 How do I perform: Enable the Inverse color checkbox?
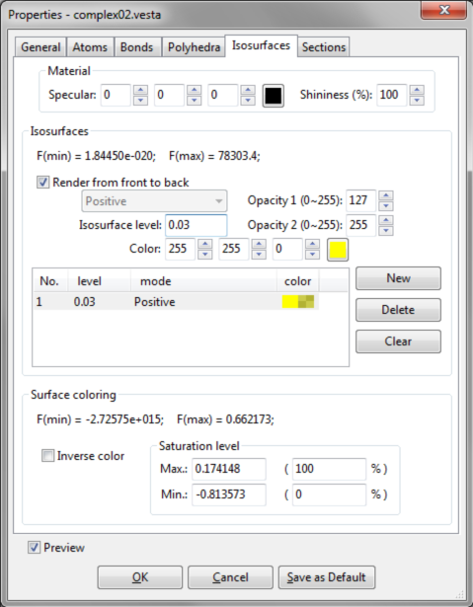pyautogui.click(x=47, y=456)
